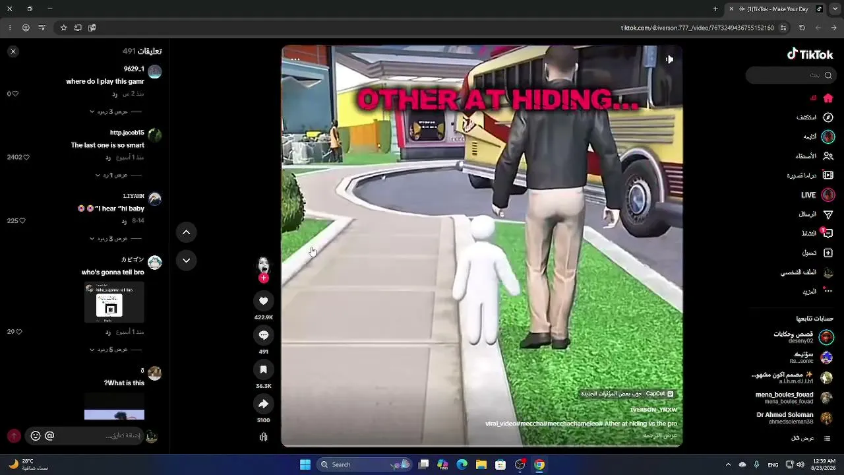The height and width of the screenshot is (475, 844).
Task: Open Dr Ahmed Soleman followed account
Action: point(794,418)
